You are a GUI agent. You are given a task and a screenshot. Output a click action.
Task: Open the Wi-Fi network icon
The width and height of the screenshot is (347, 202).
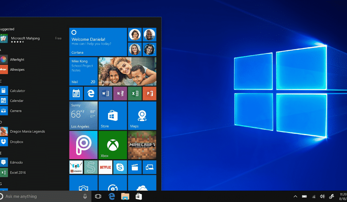[x=314, y=197]
